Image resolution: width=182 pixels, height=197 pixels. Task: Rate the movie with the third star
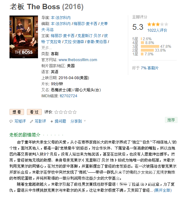[x=66, y=112]
